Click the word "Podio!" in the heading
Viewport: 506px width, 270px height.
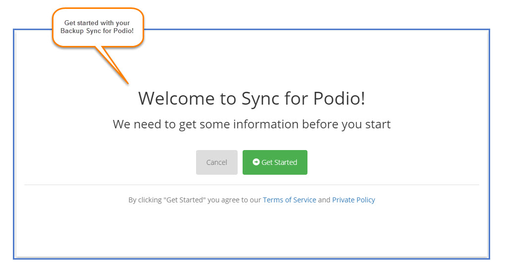340,98
